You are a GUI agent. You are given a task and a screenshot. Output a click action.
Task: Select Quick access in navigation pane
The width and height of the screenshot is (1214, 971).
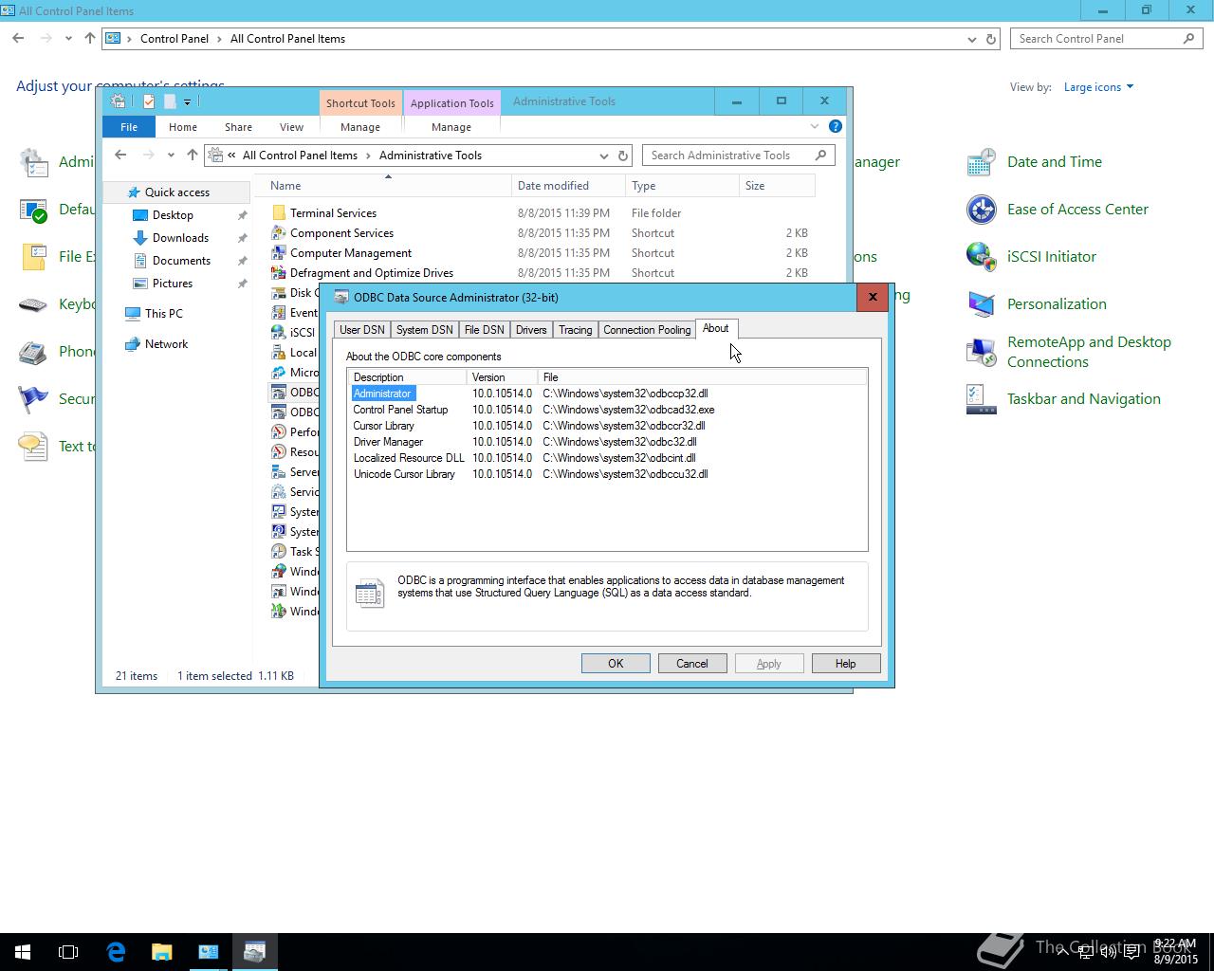176,192
